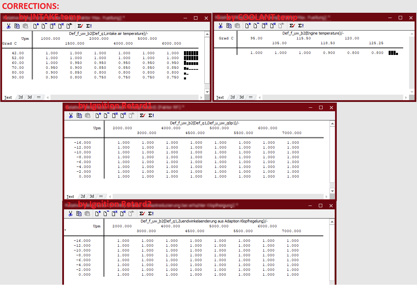This screenshot has width=417, height=285.
Task: Click the Copy icon in INTAKE temp window
Action: point(17,26)
